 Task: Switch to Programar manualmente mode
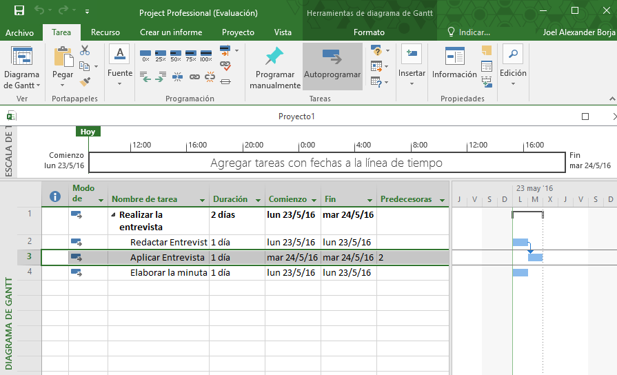coord(274,69)
